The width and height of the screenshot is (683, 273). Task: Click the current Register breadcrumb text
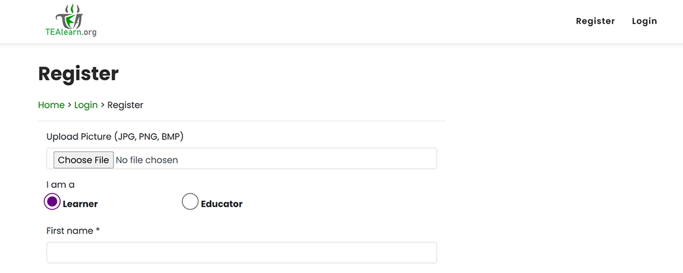(126, 105)
